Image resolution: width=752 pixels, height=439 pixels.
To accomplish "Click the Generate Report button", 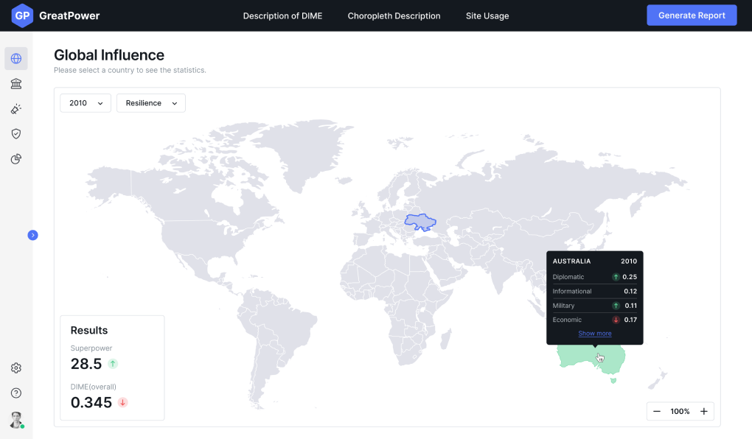I will (691, 15).
